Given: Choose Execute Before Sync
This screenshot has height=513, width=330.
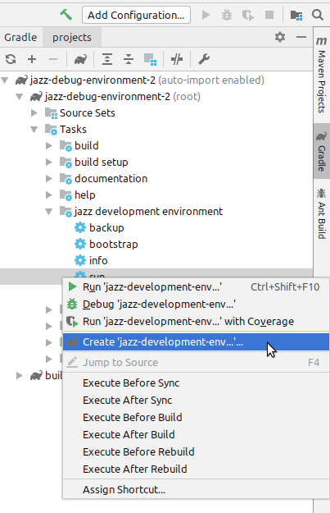Looking at the screenshot, I should pos(196,383).
